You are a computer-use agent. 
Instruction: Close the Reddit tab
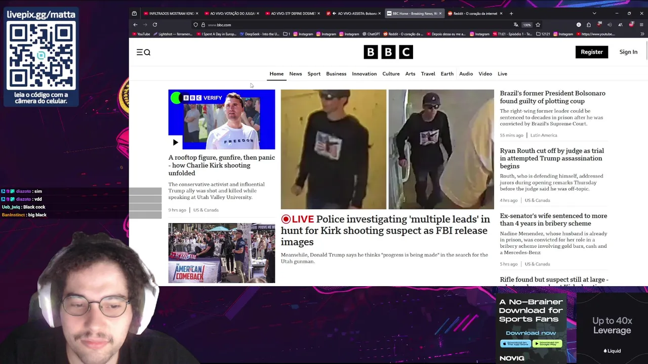coord(501,14)
